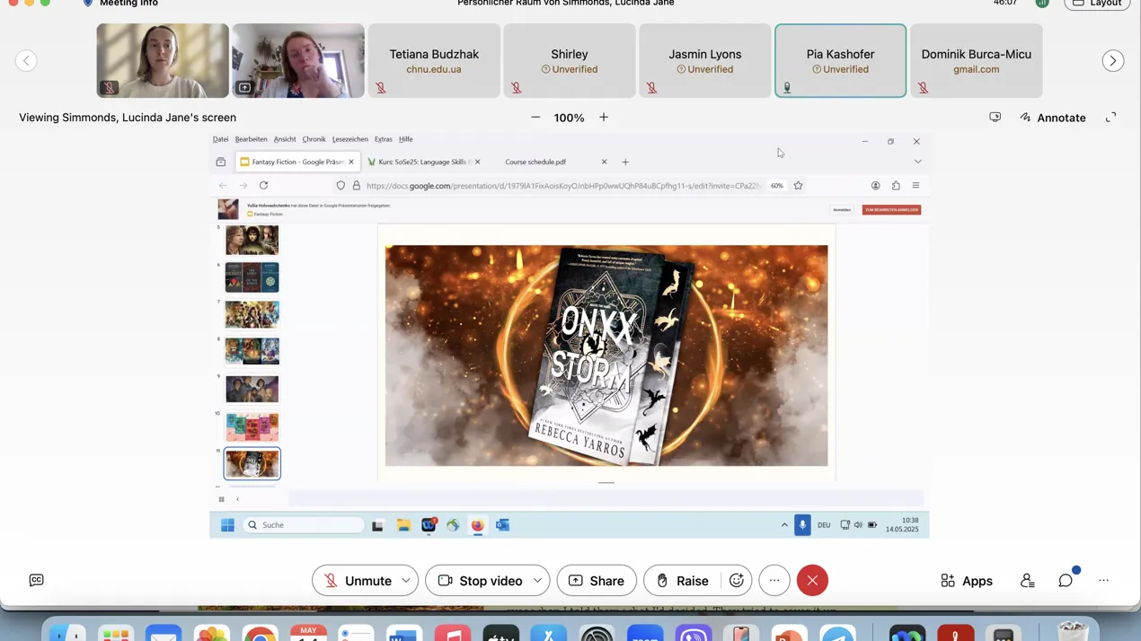The image size is (1141, 641).
Task: Open the Firefox extensions icon
Action: tap(896, 186)
